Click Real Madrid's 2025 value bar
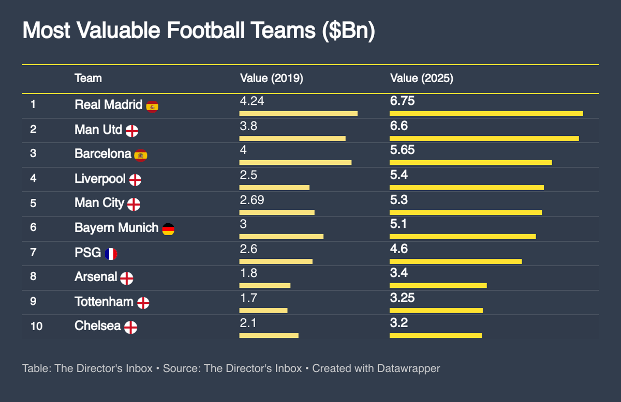 pyautogui.click(x=486, y=114)
